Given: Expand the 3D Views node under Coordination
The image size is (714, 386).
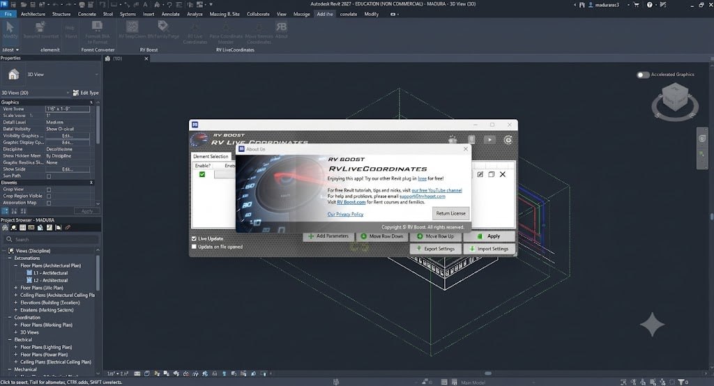Looking at the screenshot, I should [x=15, y=332].
